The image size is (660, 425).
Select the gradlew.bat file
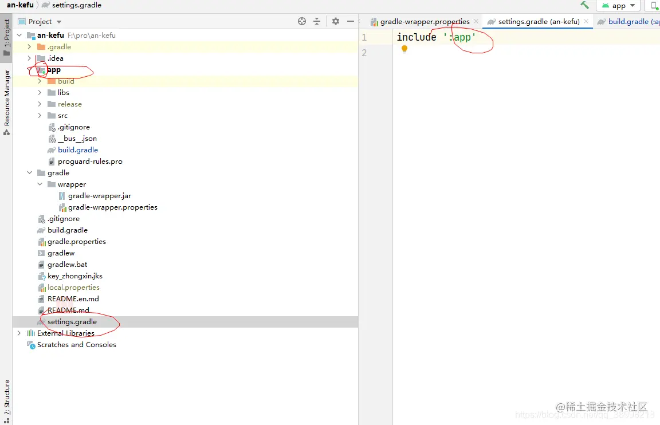tap(68, 264)
